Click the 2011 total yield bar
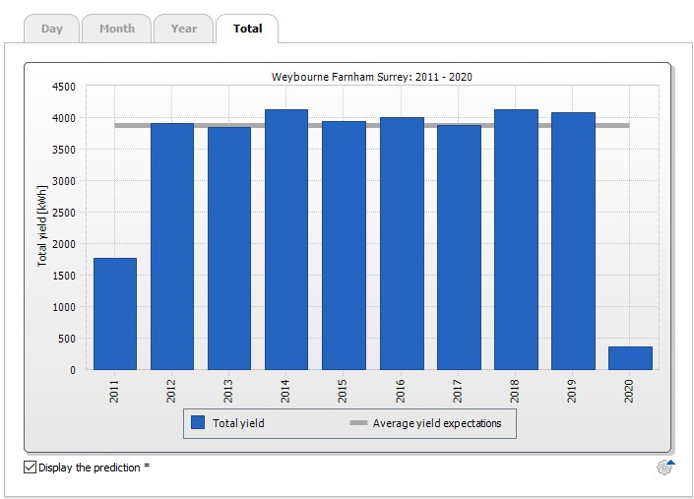The image size is (694, 499). coord(115,314)
